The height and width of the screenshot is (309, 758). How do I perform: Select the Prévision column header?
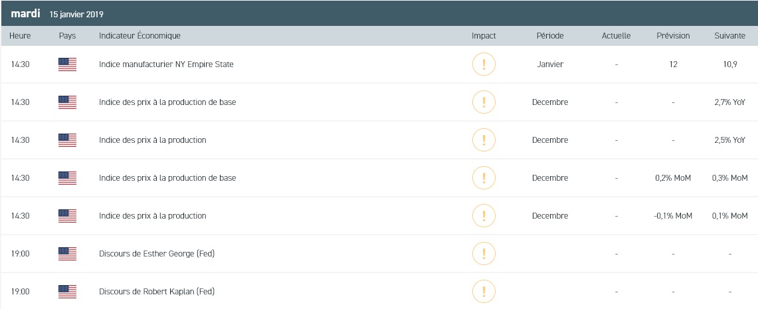tap(673, 36)
